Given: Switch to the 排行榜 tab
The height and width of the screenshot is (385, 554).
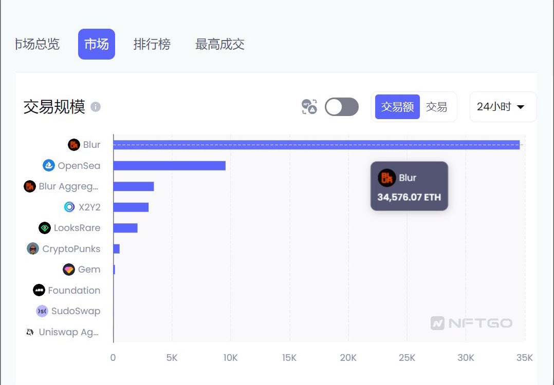Looking at the screenshot, I should [x=152, y=44].
